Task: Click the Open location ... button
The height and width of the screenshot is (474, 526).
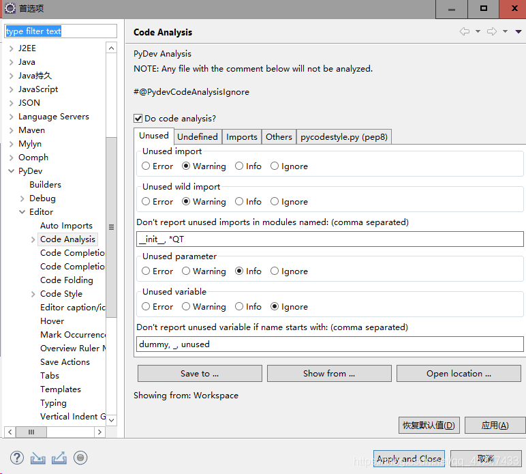Action: (x=459, y=374)
